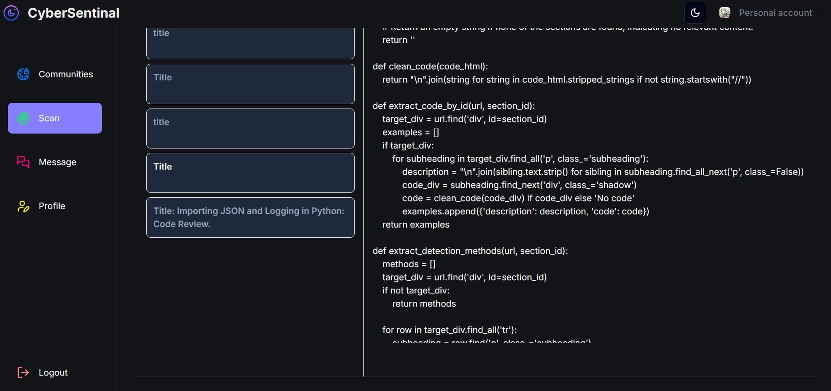Select the bold Title scan card
The width and height of the screenshot is (831, 391).
click(x=250, y=173)
